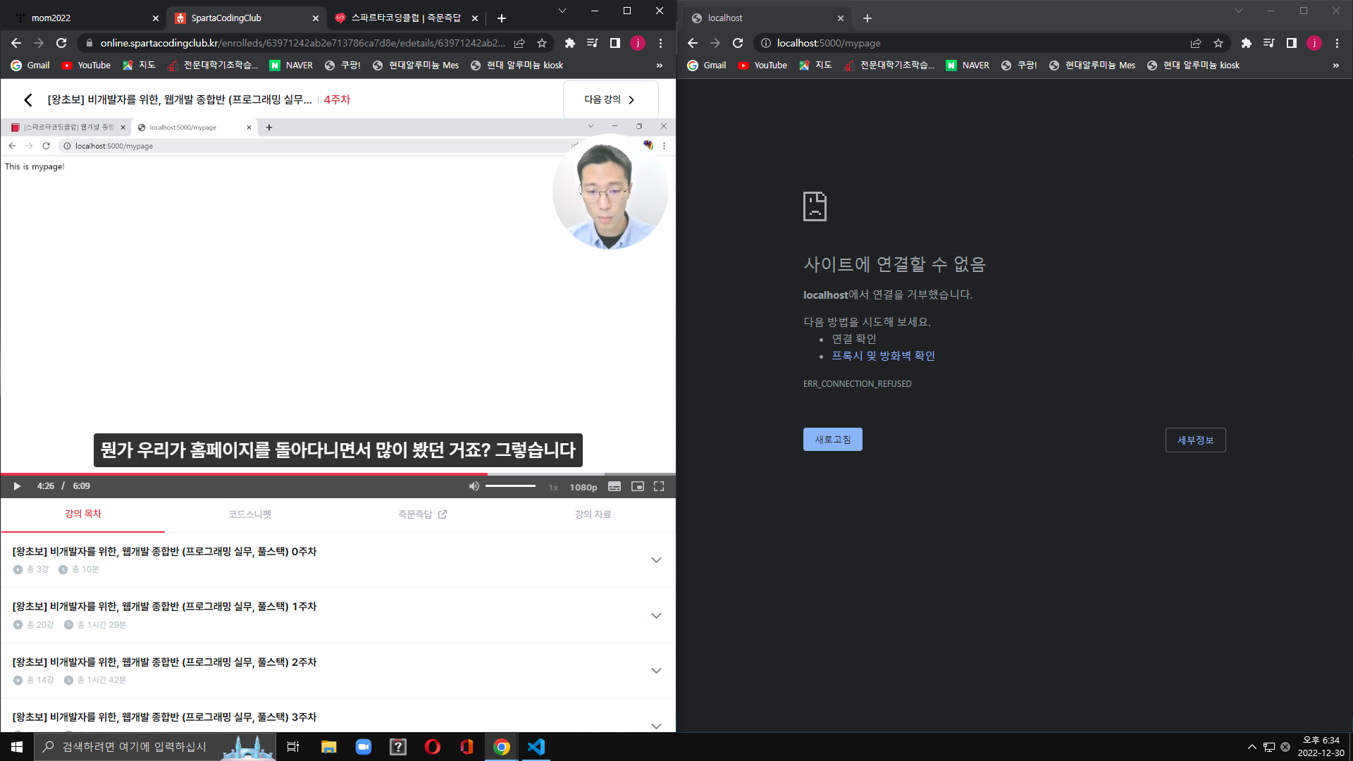Change playback speed 1x
The width and height of the screenshot is (1353, 761).
(553, 487)
